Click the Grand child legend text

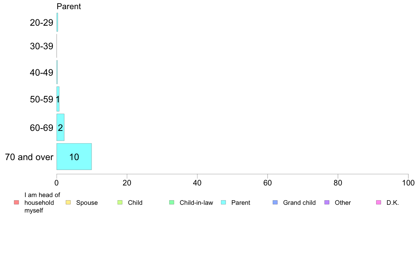[x=299, y=203]
